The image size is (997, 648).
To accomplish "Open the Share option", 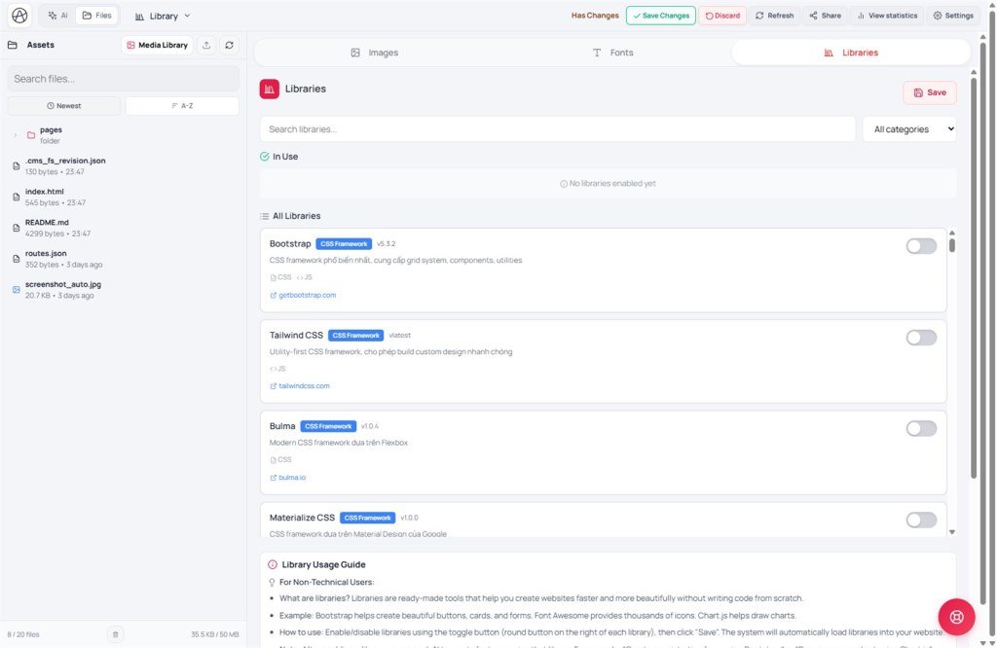I will [826, 16].
